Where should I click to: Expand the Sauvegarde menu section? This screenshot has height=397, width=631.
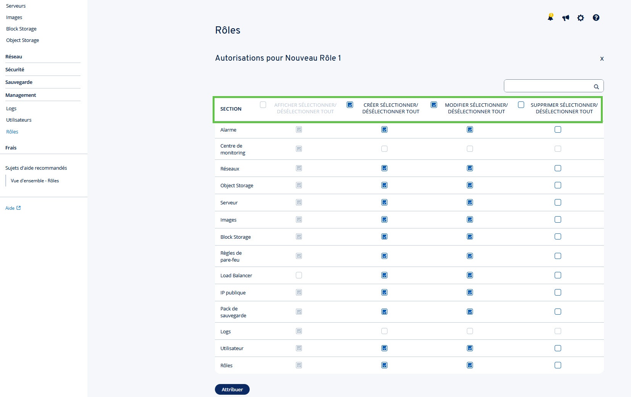point(19,82)
